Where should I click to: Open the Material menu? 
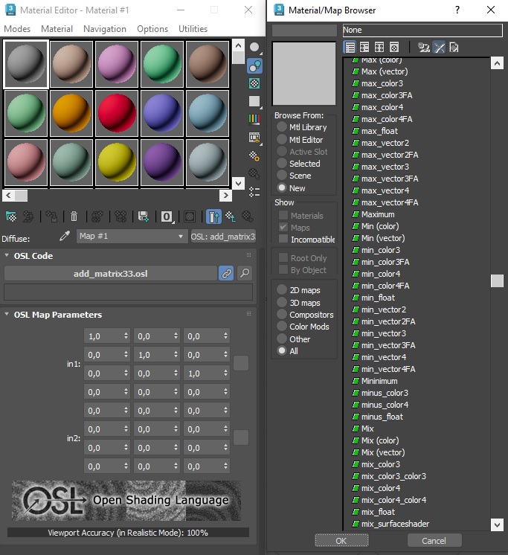[x=57, y=29]
